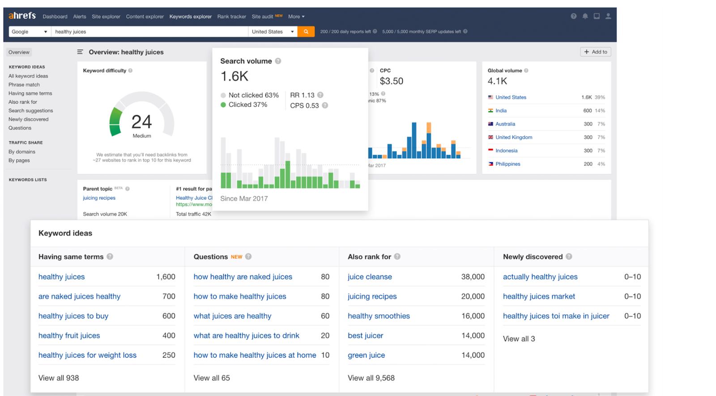Click the View all 938 link
The height and width of the screenshot is (396, 716).
[x=59, y=378]
